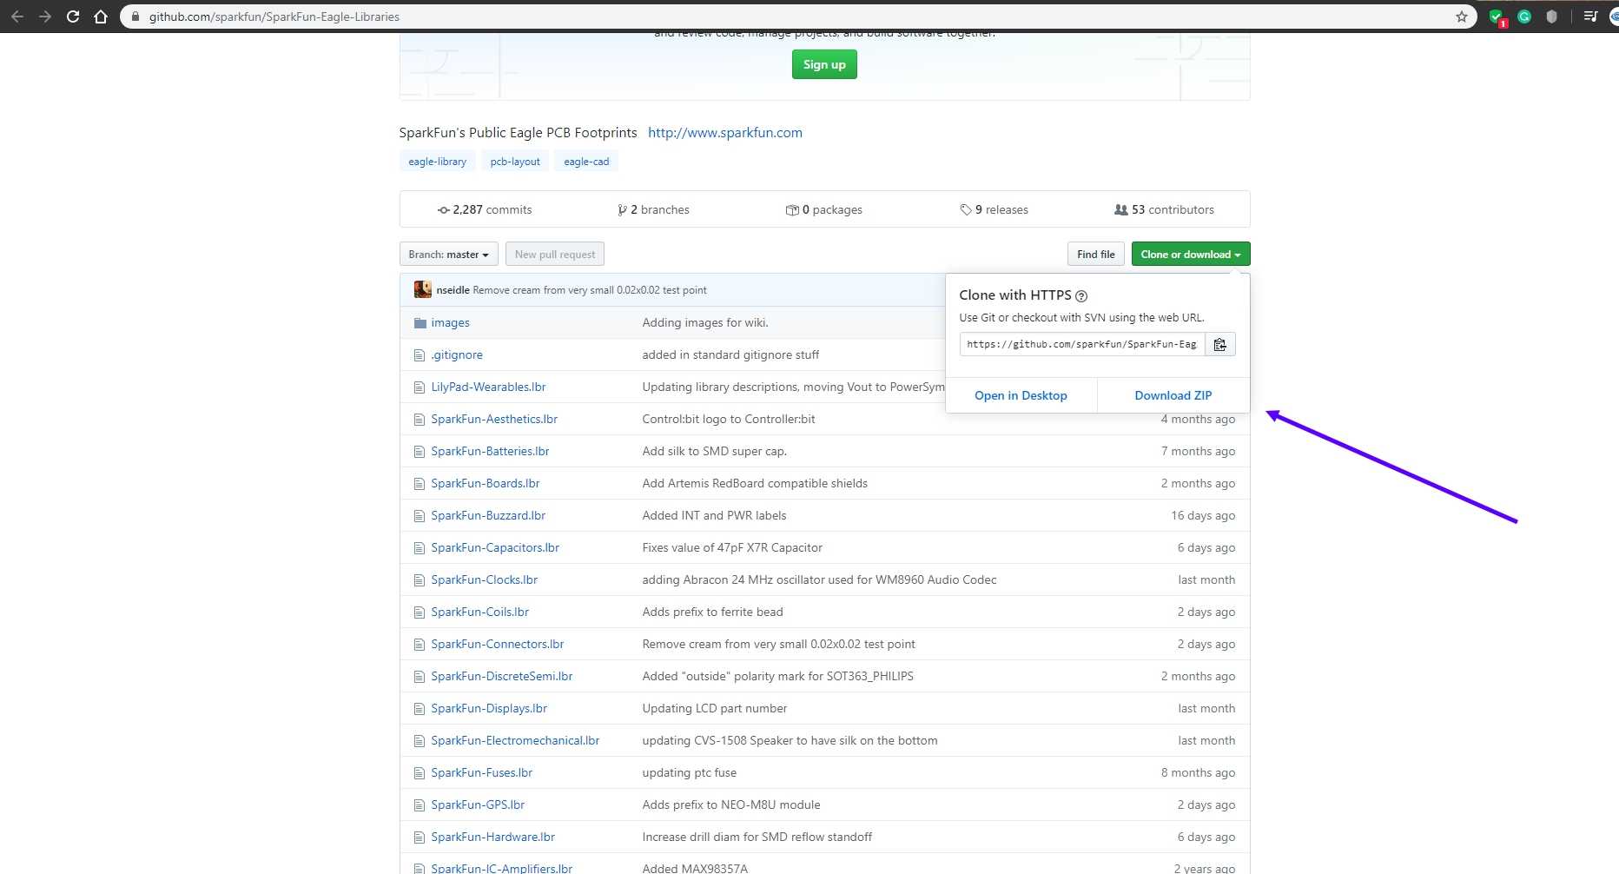Open SparkFun-Batteries.lbr
This screenshot has height=874, width=1619.
tap(490, 451)
